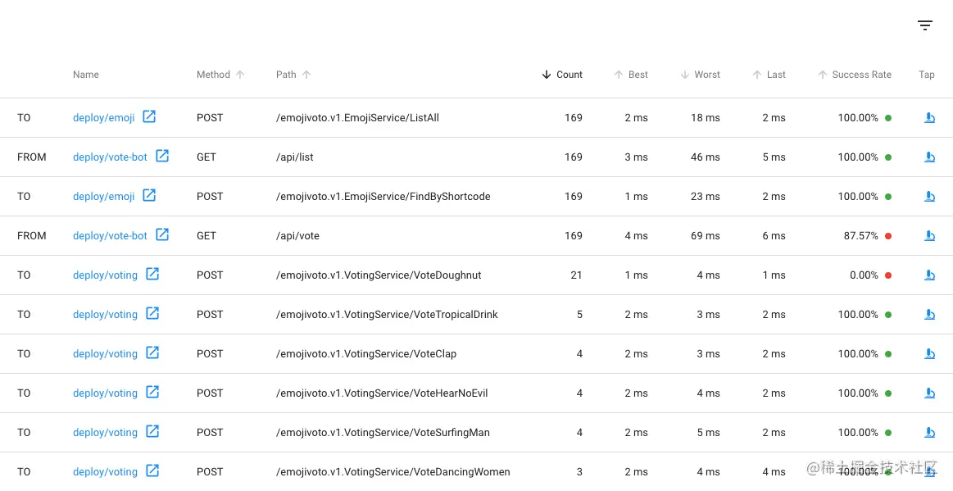Open external-link icon in the VoteClap row

pyautogui.click(x=152, y=353)
